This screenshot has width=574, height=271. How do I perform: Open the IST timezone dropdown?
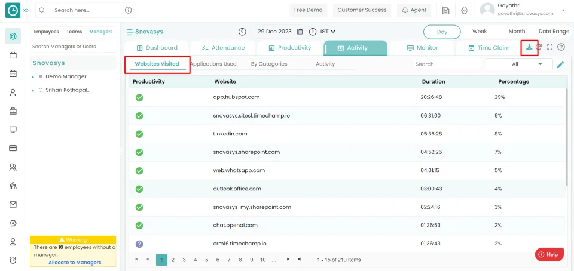[328, 32]
